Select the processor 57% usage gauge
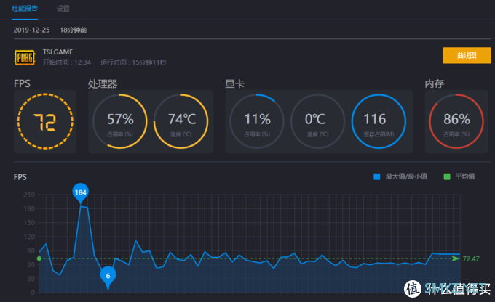The width and height of the screenshot is (495, 302). [x=119, y=121]
